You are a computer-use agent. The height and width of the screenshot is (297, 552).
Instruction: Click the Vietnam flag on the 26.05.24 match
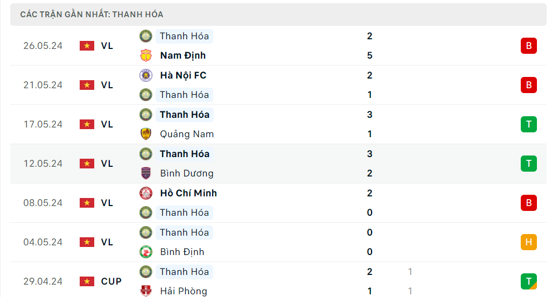[87, 46]
